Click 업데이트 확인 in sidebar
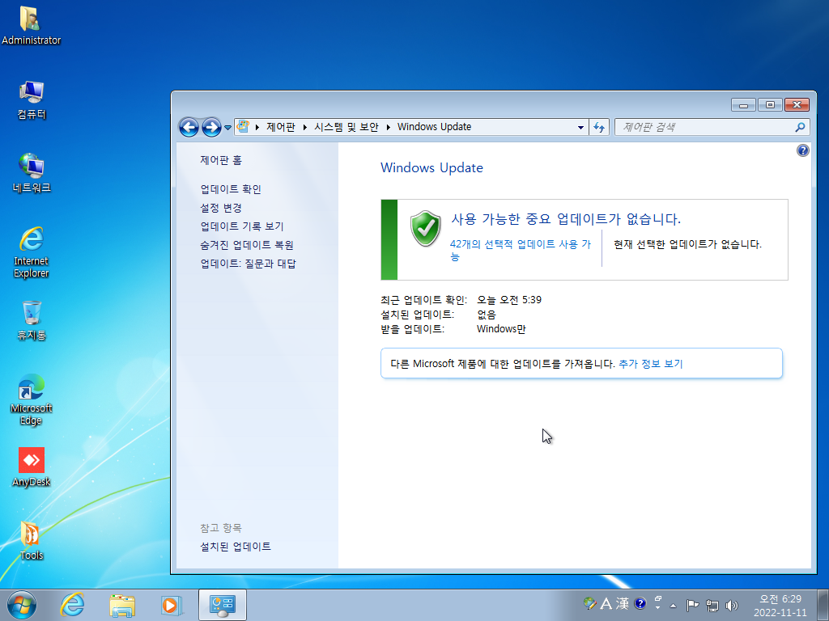Image resolution: width=829 pixels, height=621 pixels. click(x=231, y=189)
